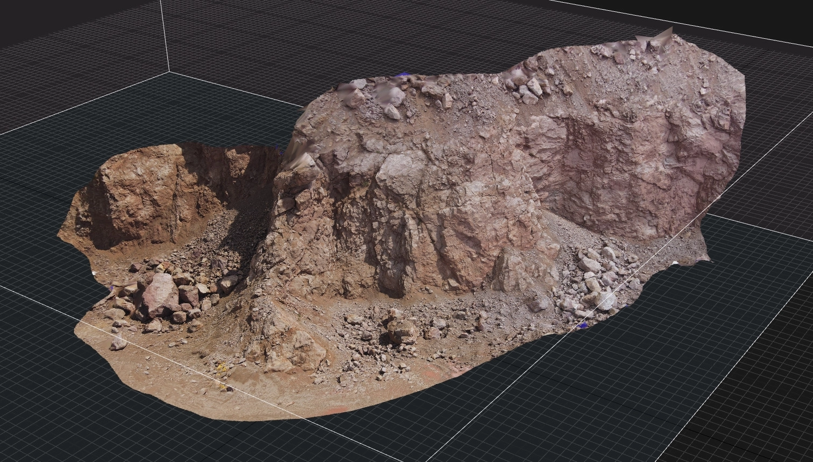Click the yellow marker on the front dirt floor

click(x=221, y=368)
